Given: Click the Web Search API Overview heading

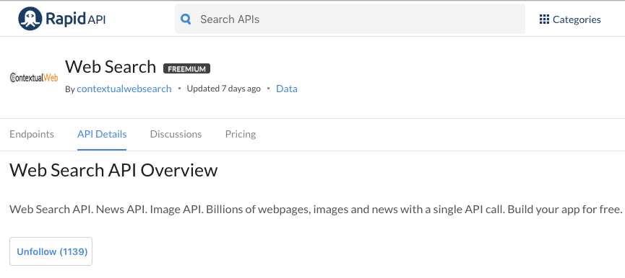Looking at the screenshot, I should (113, 170).
